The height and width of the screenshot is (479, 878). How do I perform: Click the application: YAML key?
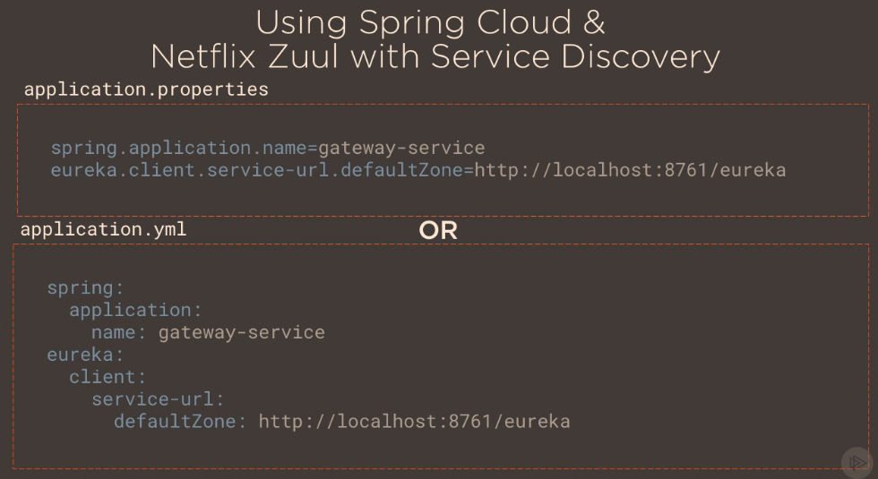(x=135, y=310)
